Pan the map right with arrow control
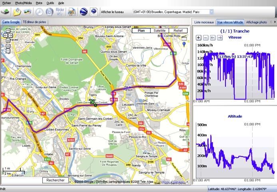This screenshot has height=192, width=277. pyautogui.click(x=10, y=35)
